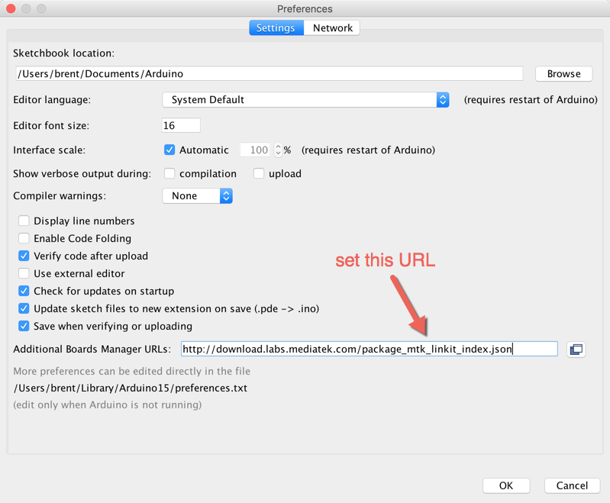610x503 pixels.
Task: Enable Code Folding checkbox
Action: (24, 238)
